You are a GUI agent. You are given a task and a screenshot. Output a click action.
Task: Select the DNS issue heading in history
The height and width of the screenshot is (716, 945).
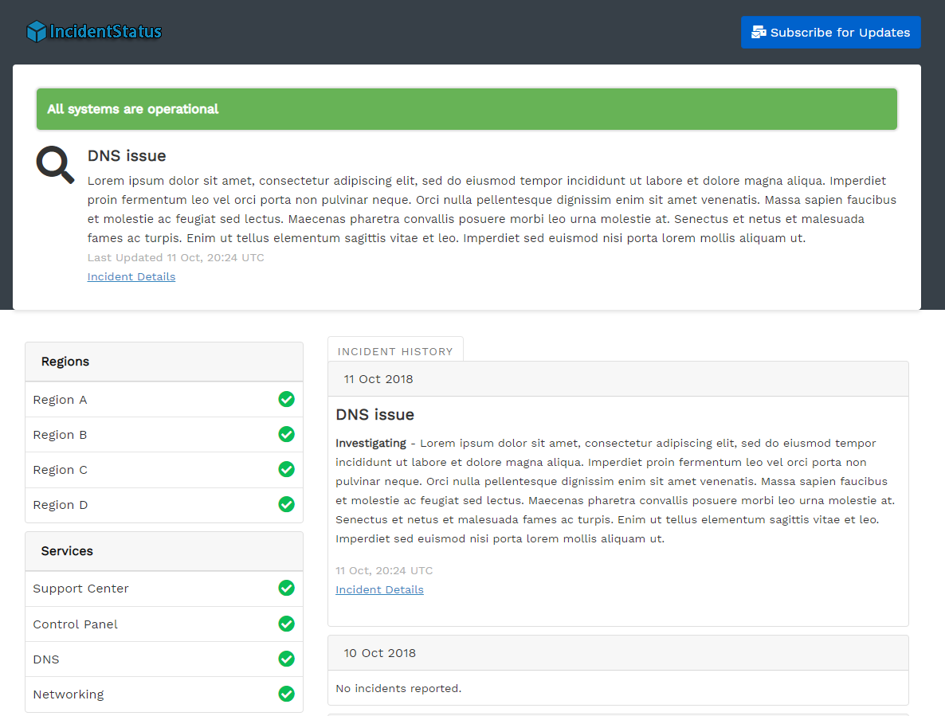tap(375, 414)
